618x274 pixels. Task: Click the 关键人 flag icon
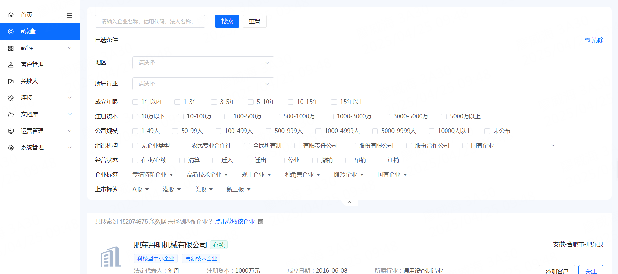(11, 81)
